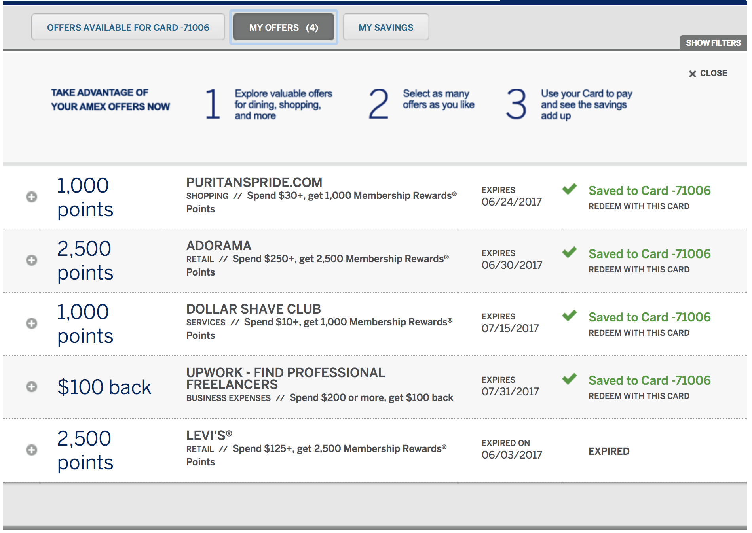Click expired-on date 06/03/2017
The height and width of the screenshot is (533, 752).
click(512, 455)
